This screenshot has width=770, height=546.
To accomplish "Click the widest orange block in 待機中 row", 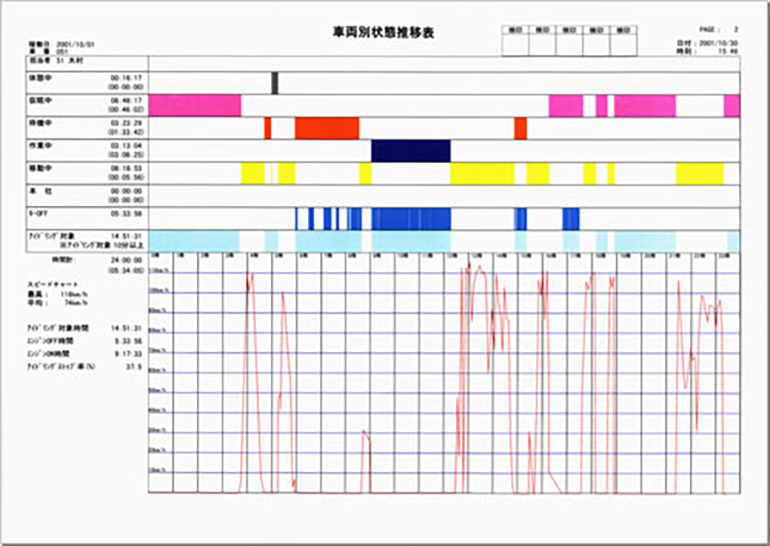I will tap(327, 128).
